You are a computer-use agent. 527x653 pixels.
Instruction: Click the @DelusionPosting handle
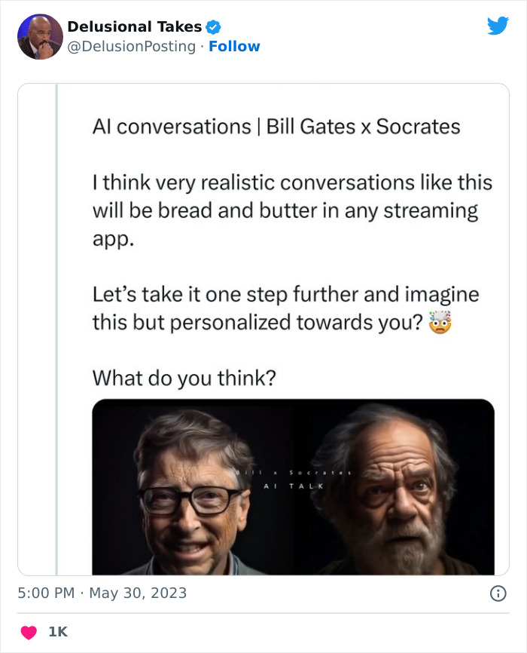[x=133, y=47]
